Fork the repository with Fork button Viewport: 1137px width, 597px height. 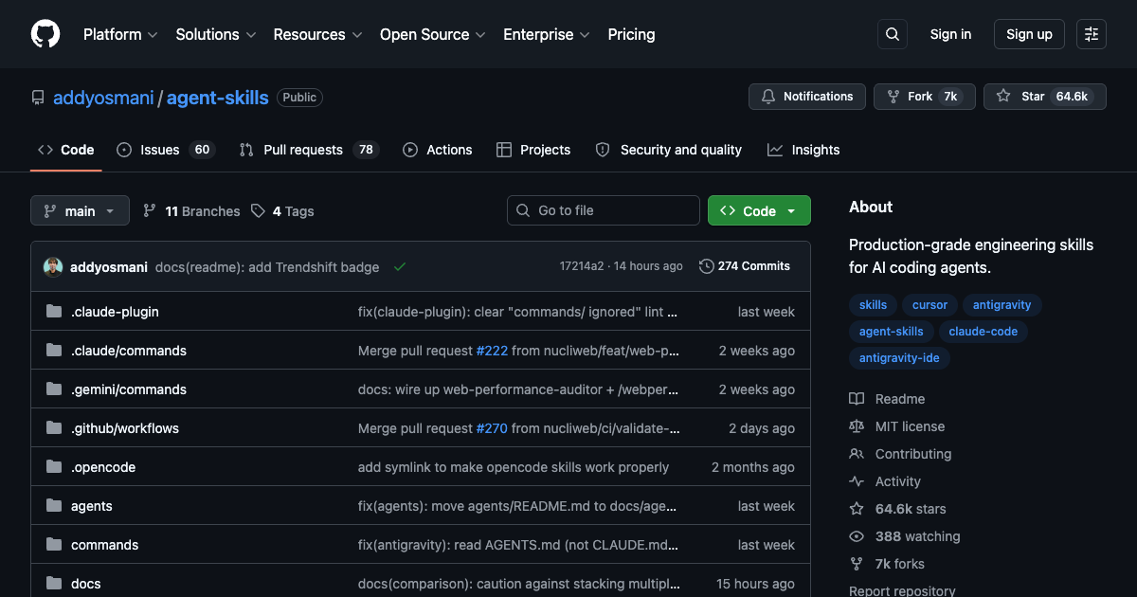(x=924, y=97)
